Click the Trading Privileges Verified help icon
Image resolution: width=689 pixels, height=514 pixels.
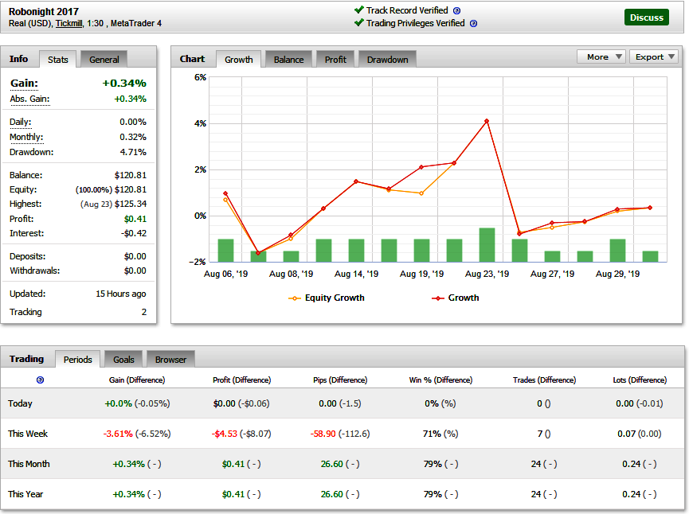pyautogui.click(x=474, y=24)
